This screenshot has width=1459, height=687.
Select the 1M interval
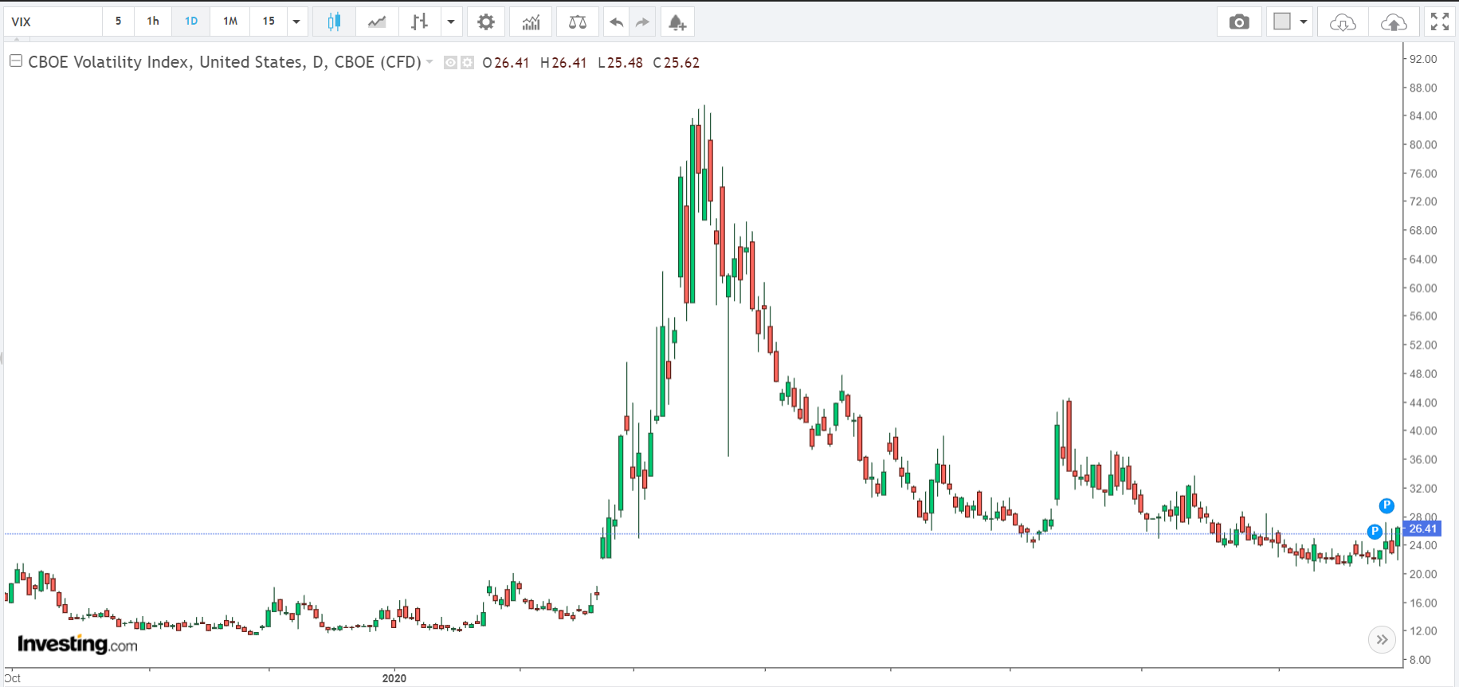[x=230, y=21]
